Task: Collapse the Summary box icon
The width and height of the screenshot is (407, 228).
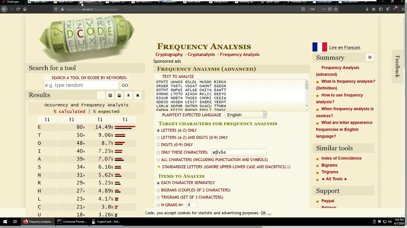Action: coord(370,57)
